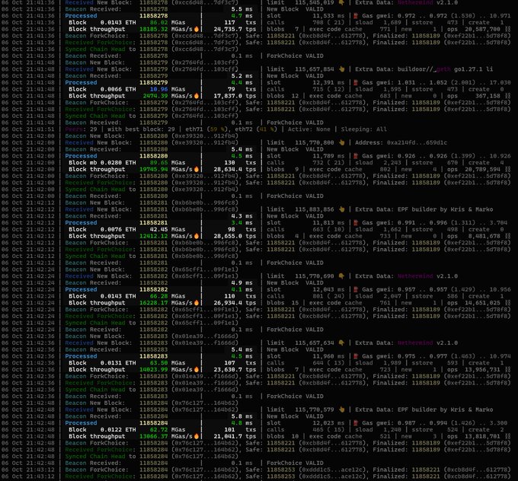
Task: Click the fuel pump icon before Gas gwei 0.987
Action: point(356,423)
